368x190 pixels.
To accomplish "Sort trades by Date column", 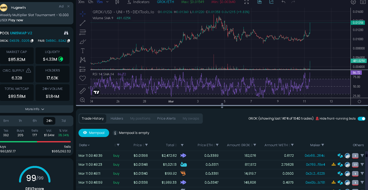I will [x=84, y=145].
